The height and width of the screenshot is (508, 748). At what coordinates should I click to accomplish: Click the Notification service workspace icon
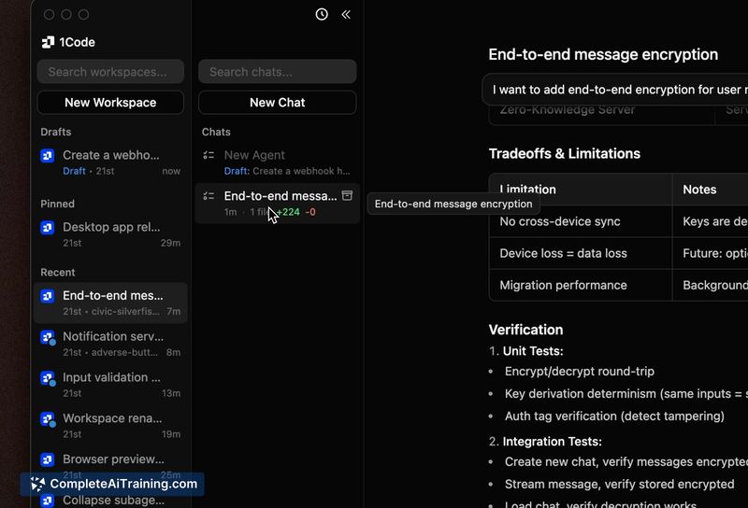pyautogui.click(x=48, y=337)
